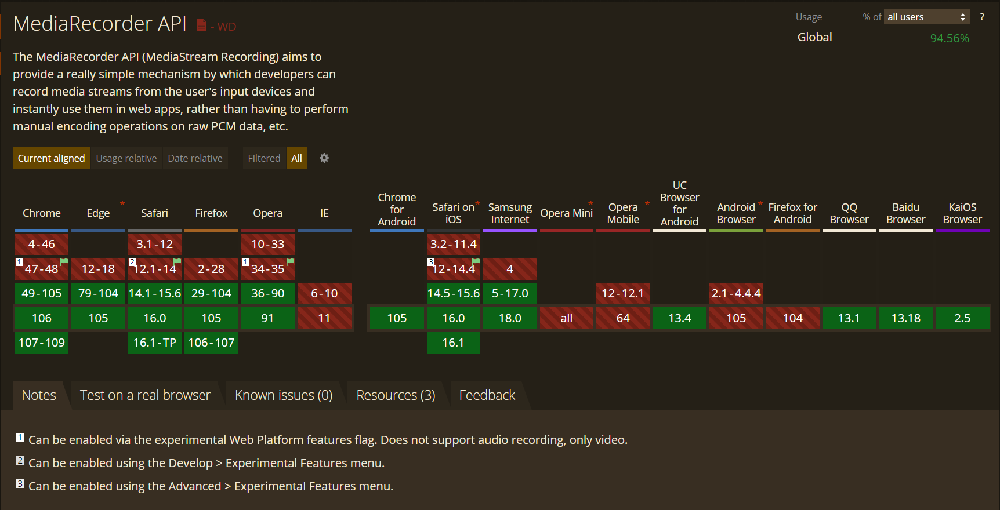Click the Edge 79-104 cell
The height and width of the screenshot is (510, 1000).
[x=98, y=293]
